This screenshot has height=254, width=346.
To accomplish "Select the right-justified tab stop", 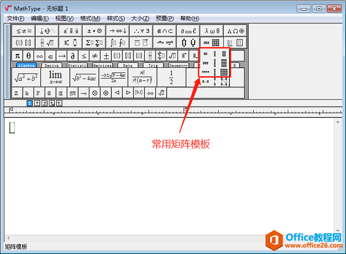I will click(44, 103).
